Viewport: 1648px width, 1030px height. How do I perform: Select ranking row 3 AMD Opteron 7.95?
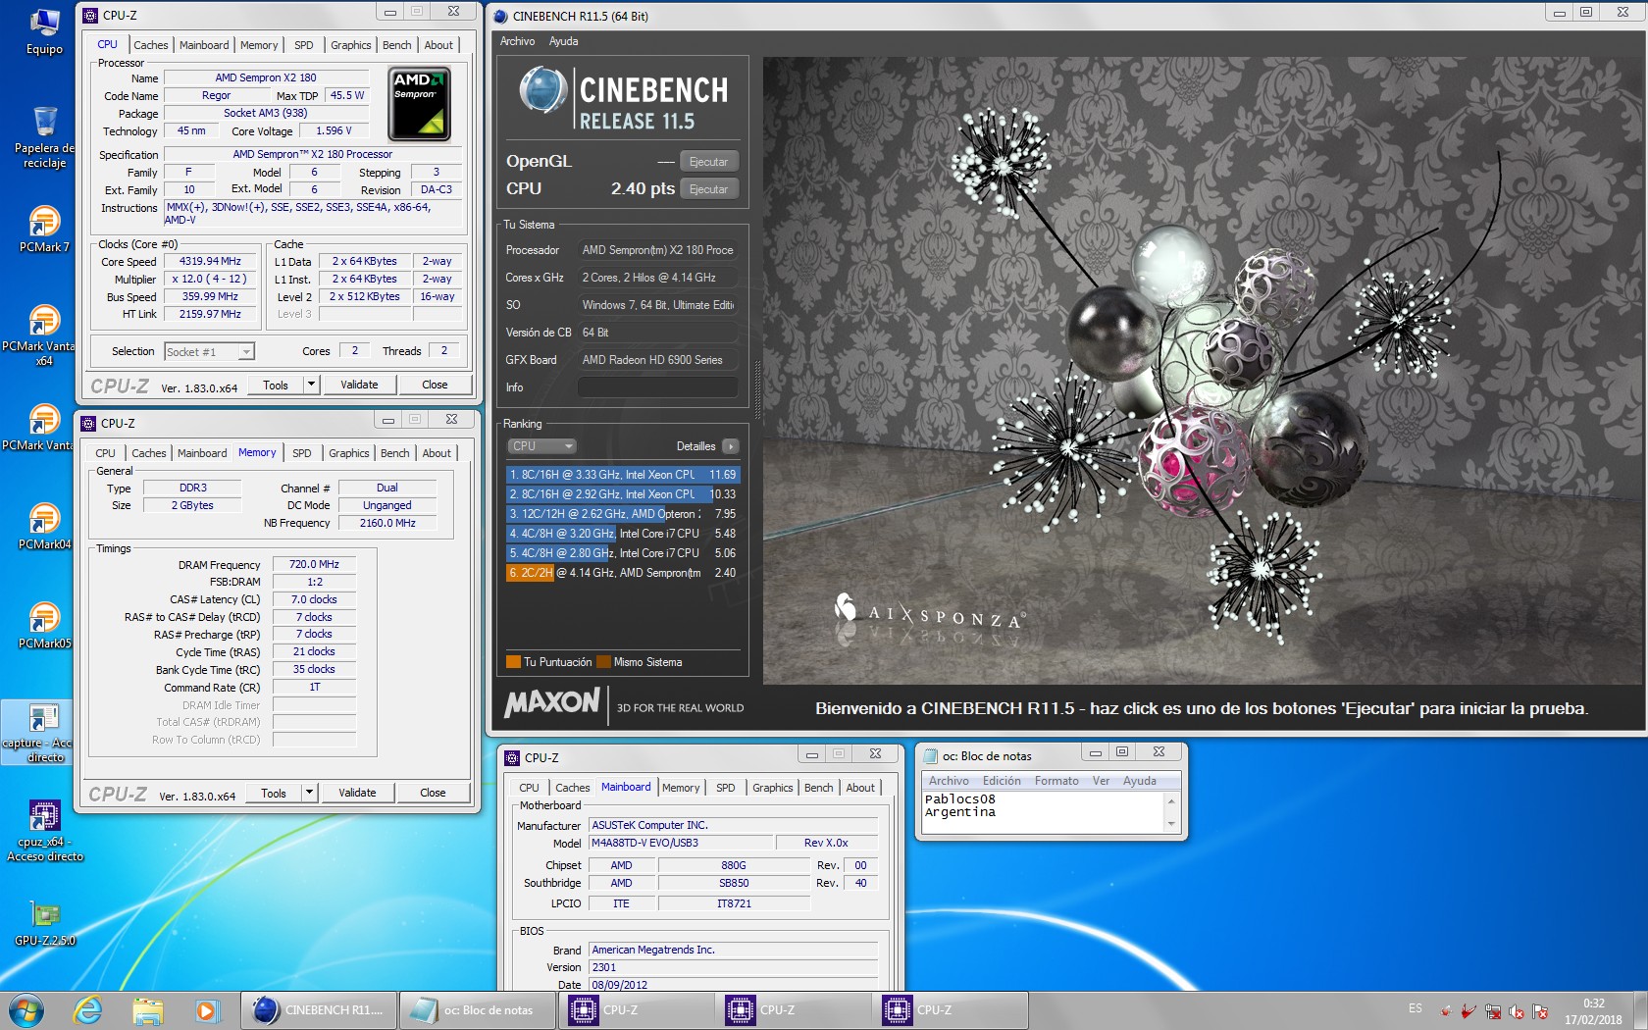tap(622, 514)
